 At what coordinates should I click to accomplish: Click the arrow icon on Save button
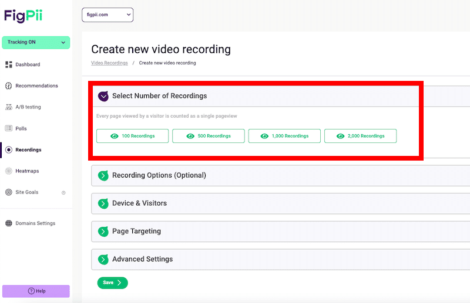pos(119,282)
